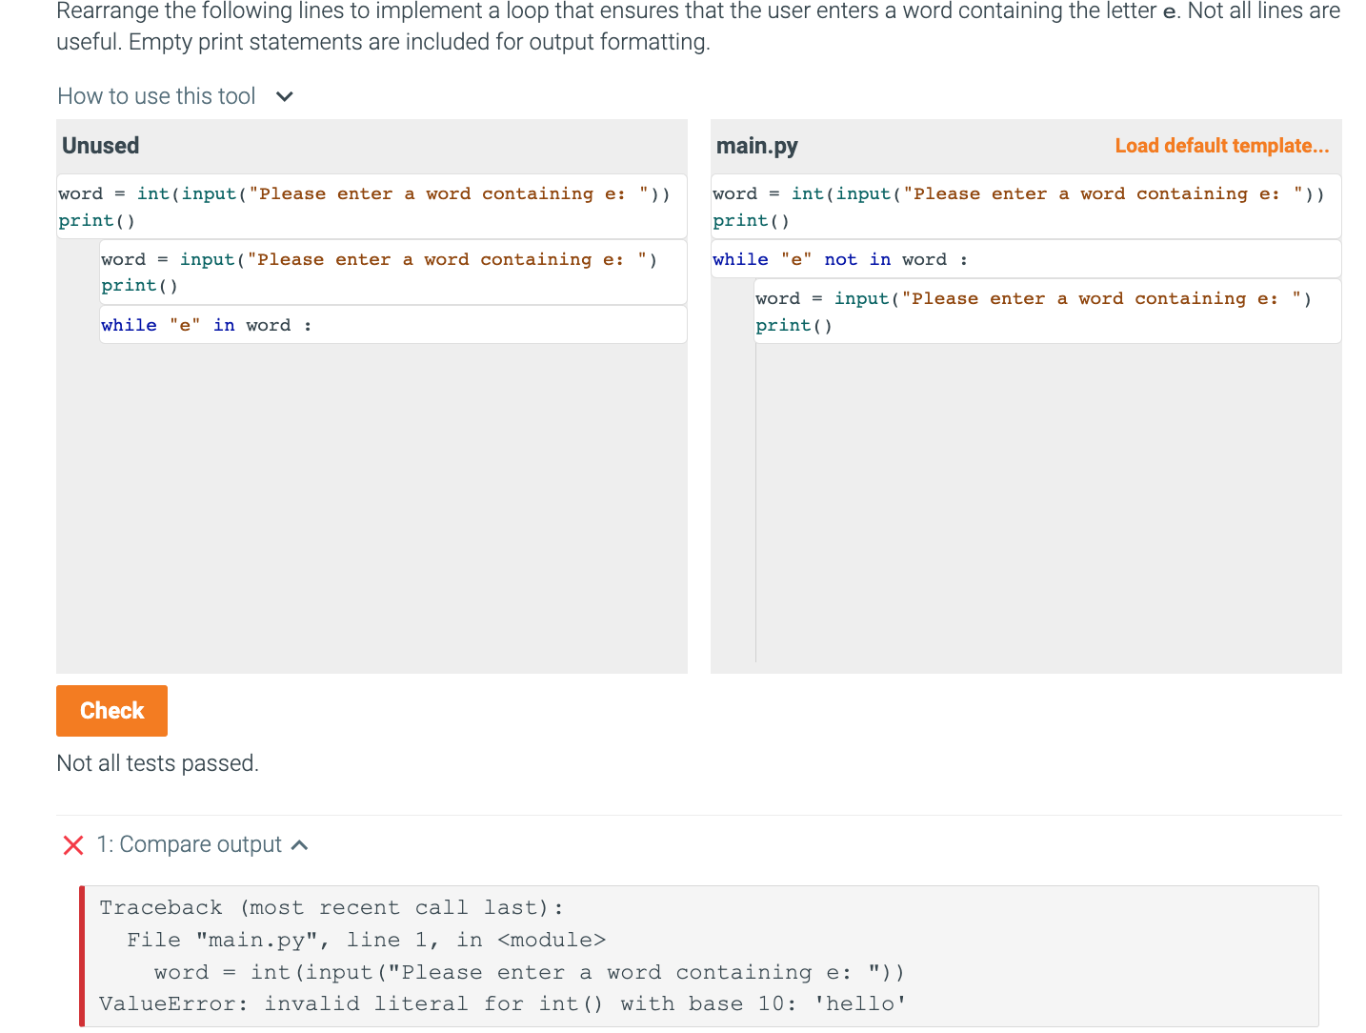Collapse the 1: Compare output section
Image resolution: width=1366 pixels, height=1033 pixels.
click(299, 845)
